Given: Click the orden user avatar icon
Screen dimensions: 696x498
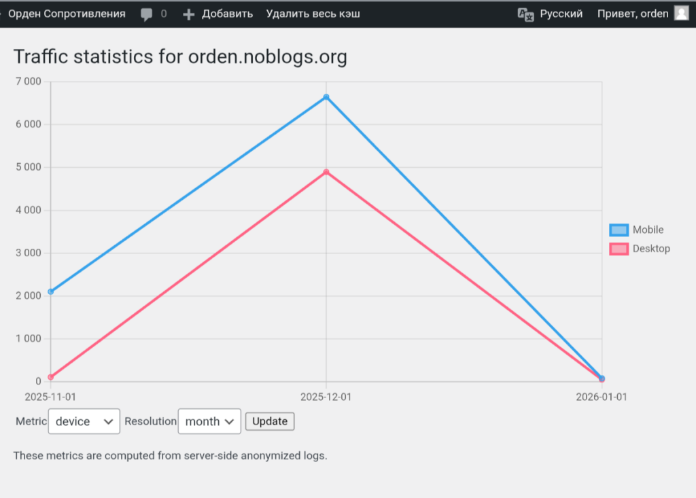Looking at the screenshot, I should coord(681,13).
